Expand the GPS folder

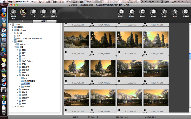(x=18, y=58)
